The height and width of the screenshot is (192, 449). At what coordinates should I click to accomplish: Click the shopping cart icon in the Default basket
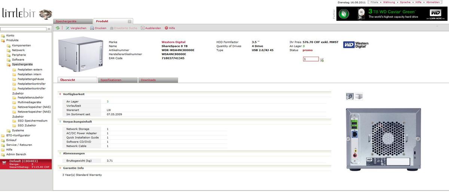(4, 162)
